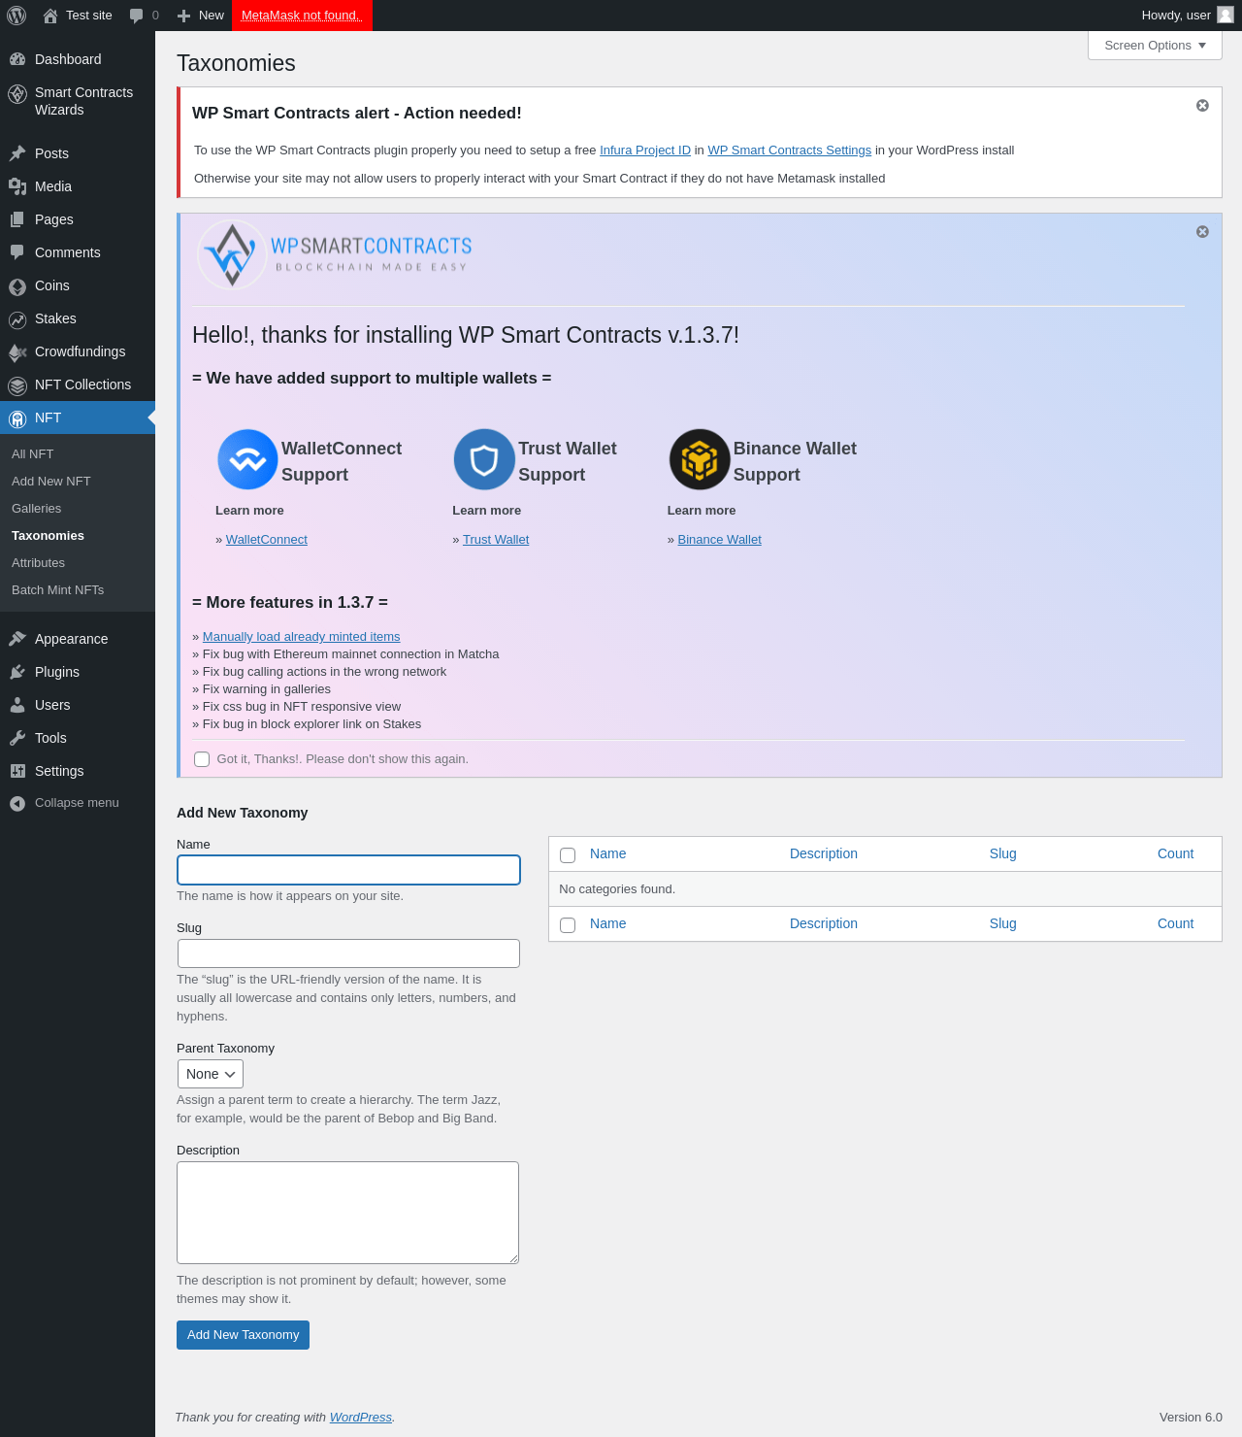Open the Parent Taxonomy dropdown
This screenshot has width=1242, height=1437.
pos(211,1074)
